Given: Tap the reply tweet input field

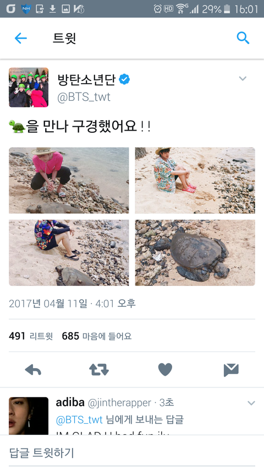Looking at the screenshot, I should [132, 452].
